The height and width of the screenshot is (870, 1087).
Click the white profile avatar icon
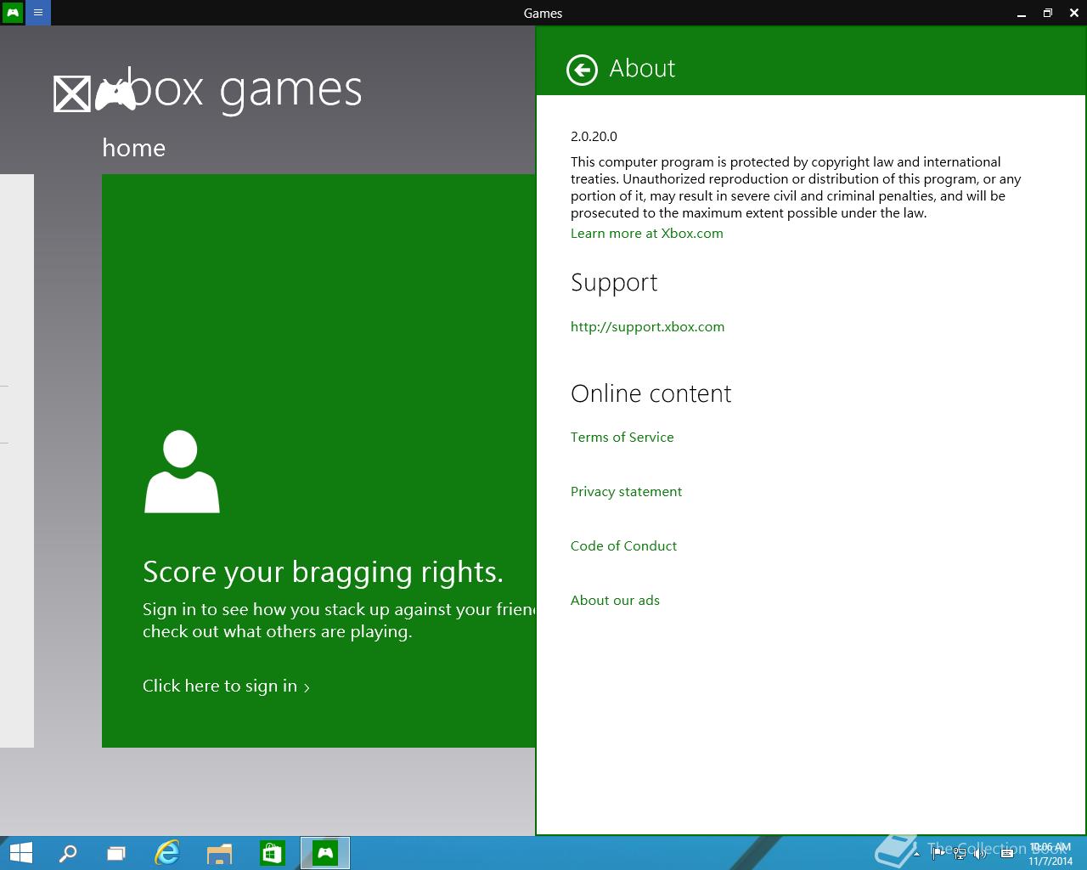182,472
